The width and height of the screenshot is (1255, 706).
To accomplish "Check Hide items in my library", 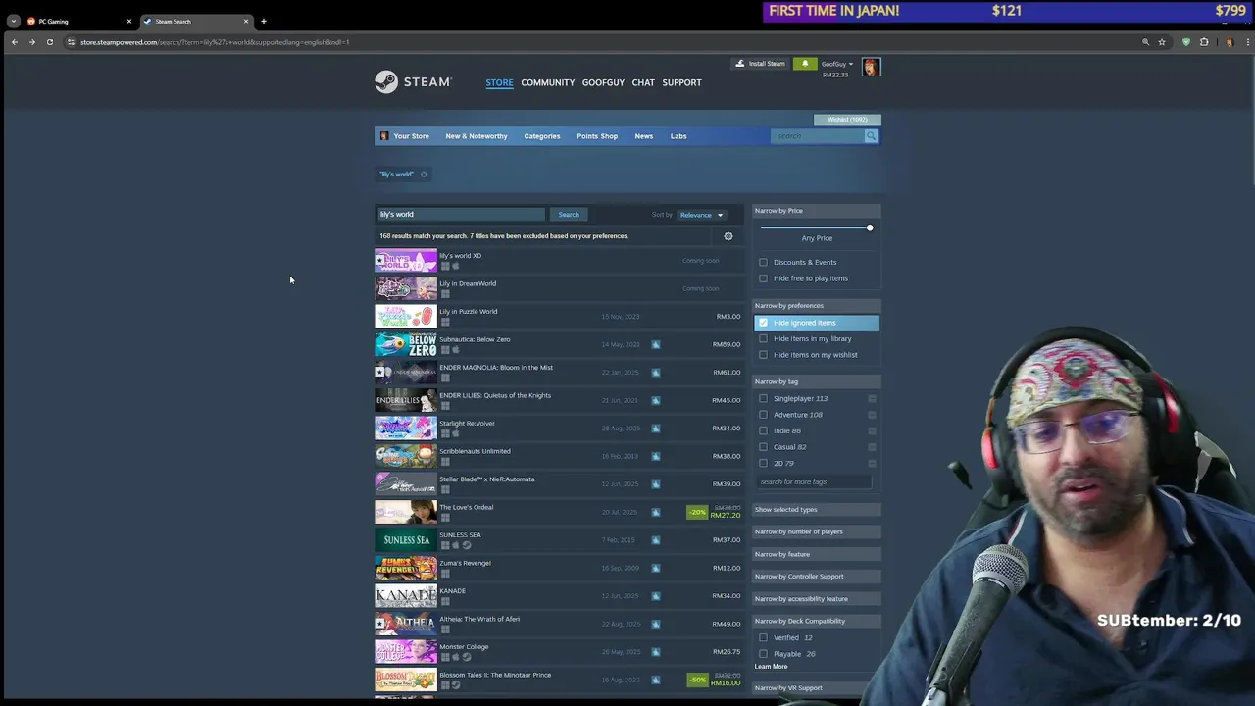I will pos(764,339).
